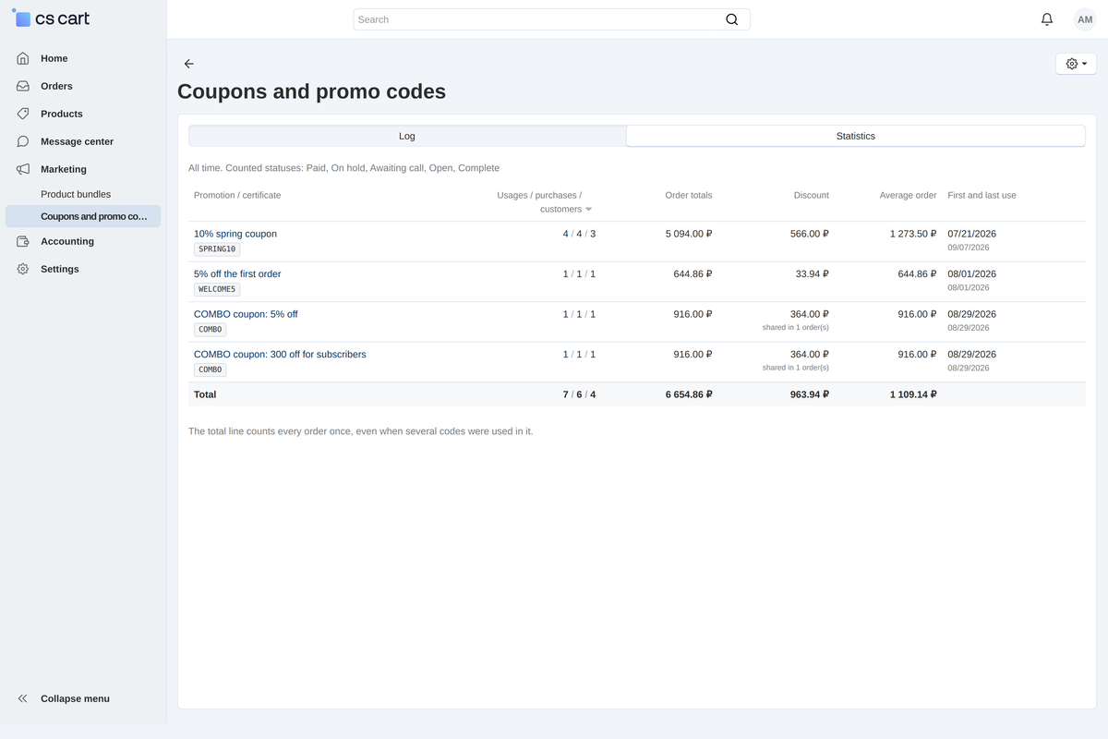Click the First and last use header
The width and height of the screenshot is (1108, 739).
[982, 195]
